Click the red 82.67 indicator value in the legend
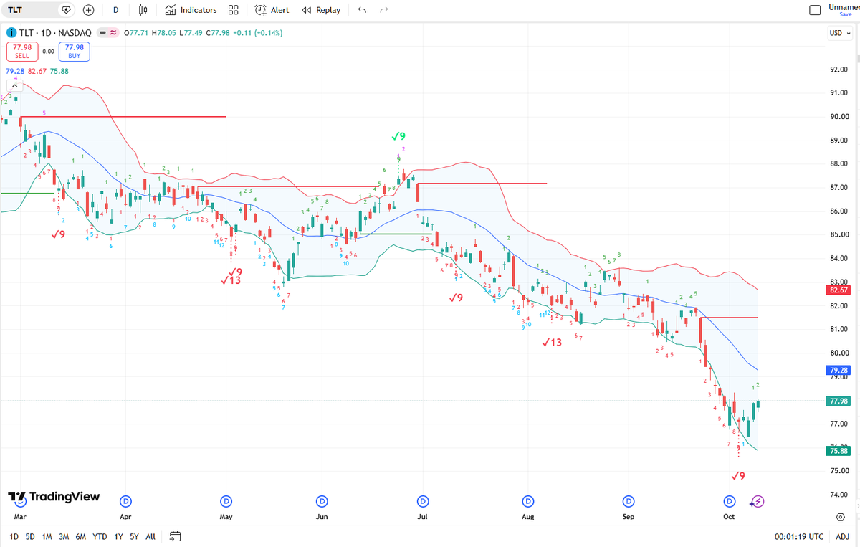 click(37, 72)
